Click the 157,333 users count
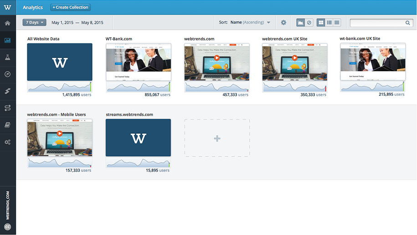The height and width of the screenshot is (235, 417). click(78, 170)
